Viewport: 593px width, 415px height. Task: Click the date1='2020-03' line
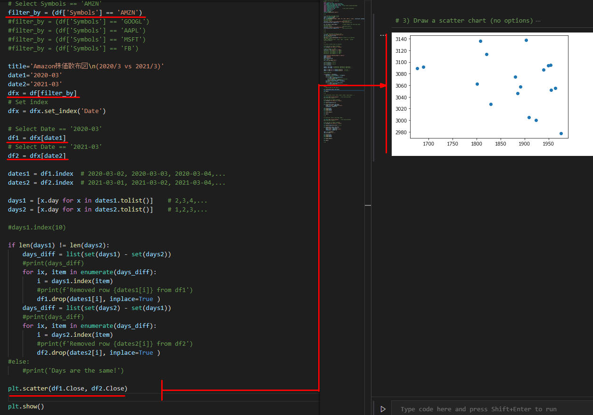[x=35, y=75]
